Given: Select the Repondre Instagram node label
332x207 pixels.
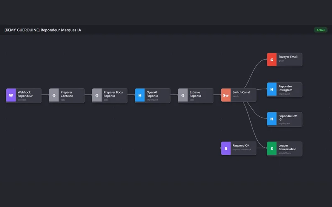Looking at the screenshot, I should [286, 88].
